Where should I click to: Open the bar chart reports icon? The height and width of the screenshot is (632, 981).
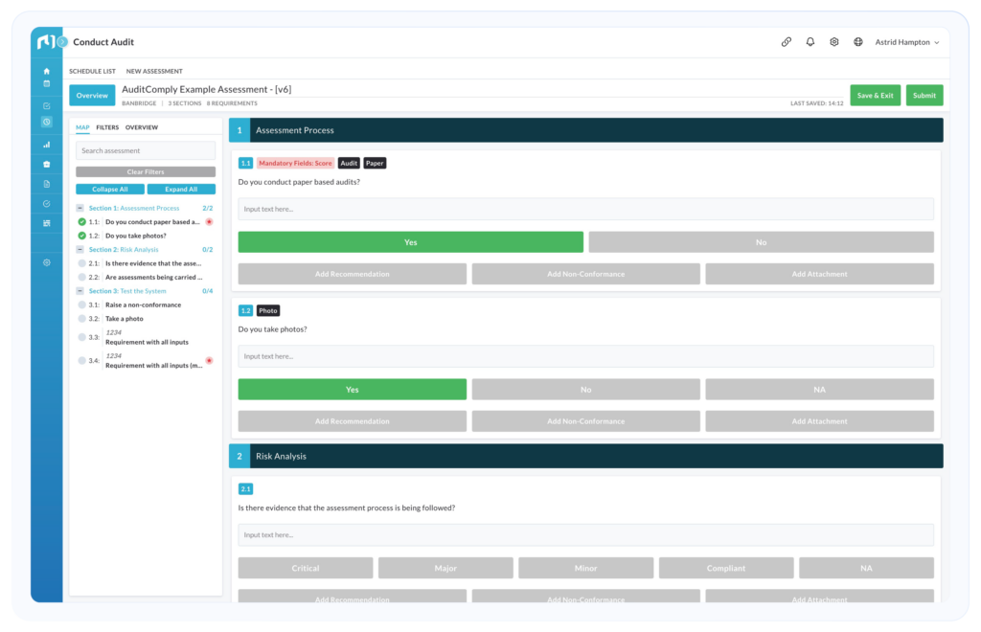coord(46,145)
